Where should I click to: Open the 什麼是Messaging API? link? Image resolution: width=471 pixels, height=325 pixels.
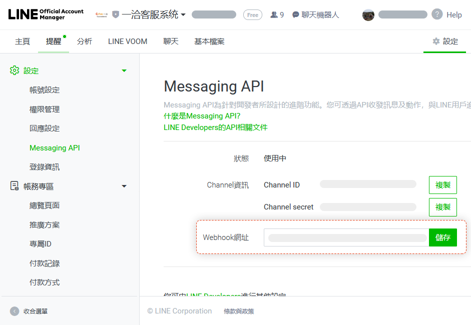(202, 116)
